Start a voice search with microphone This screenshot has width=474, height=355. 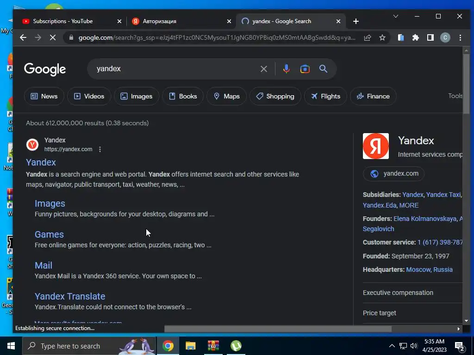[286, 69]
